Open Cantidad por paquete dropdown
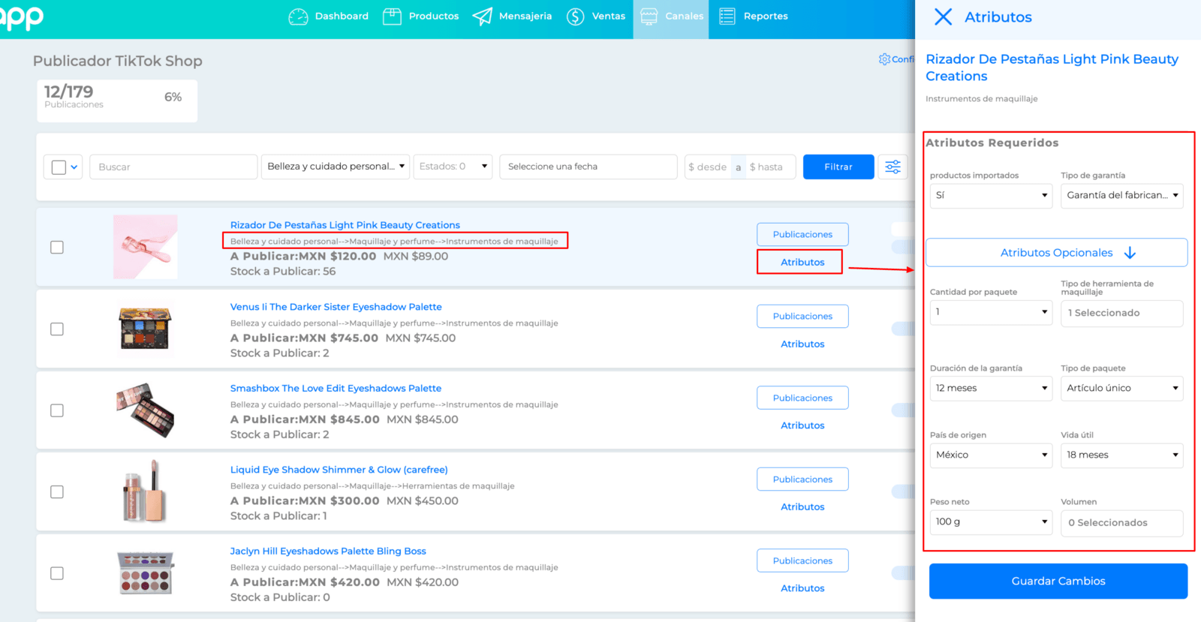The image size is (1201, 622). point(991,312)
